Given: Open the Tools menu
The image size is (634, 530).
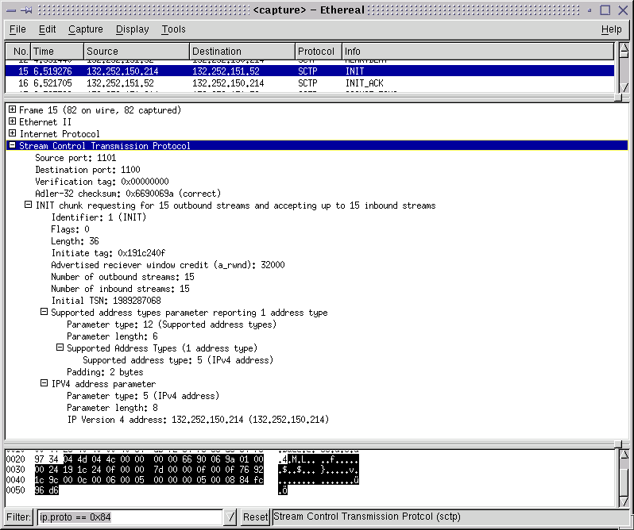Looking at the screenshot, I should 173,29.
